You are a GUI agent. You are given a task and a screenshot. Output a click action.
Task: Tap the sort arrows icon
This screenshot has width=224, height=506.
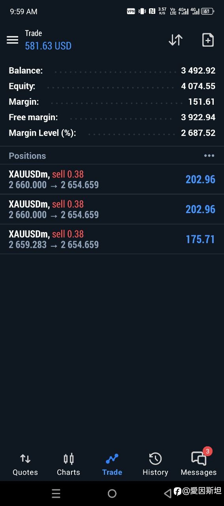pyautogui.click(x=175, y=40)
